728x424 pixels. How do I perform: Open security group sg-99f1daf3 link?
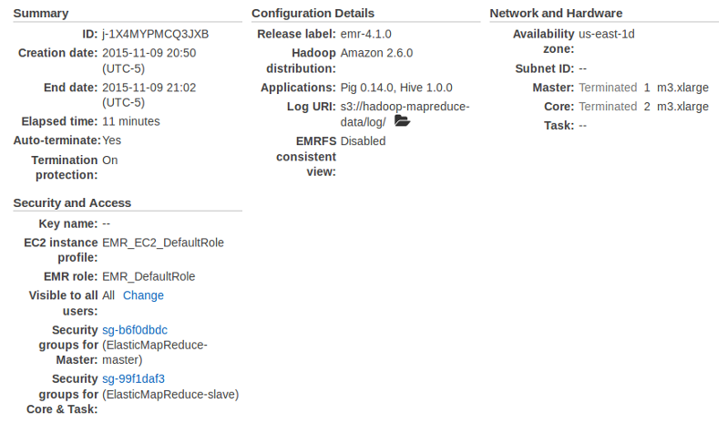[133, 378]
